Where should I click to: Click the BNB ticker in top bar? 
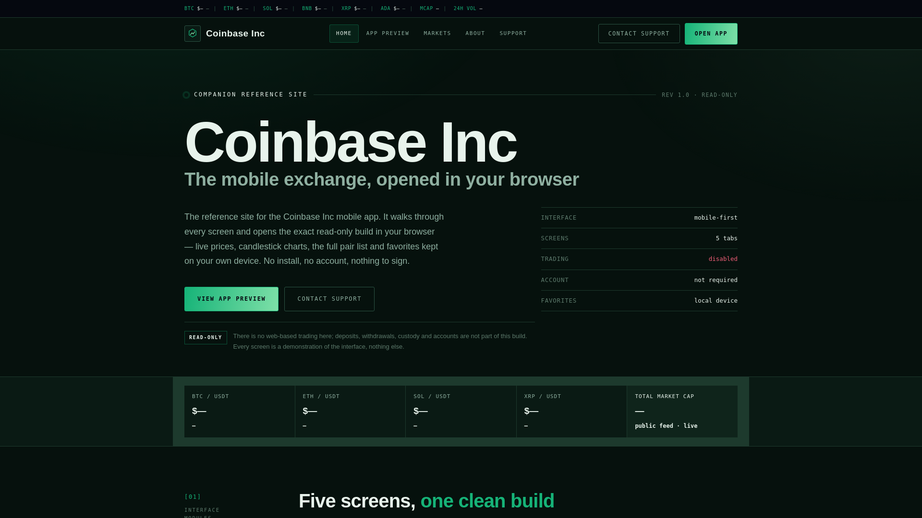(x=315, y=9)
